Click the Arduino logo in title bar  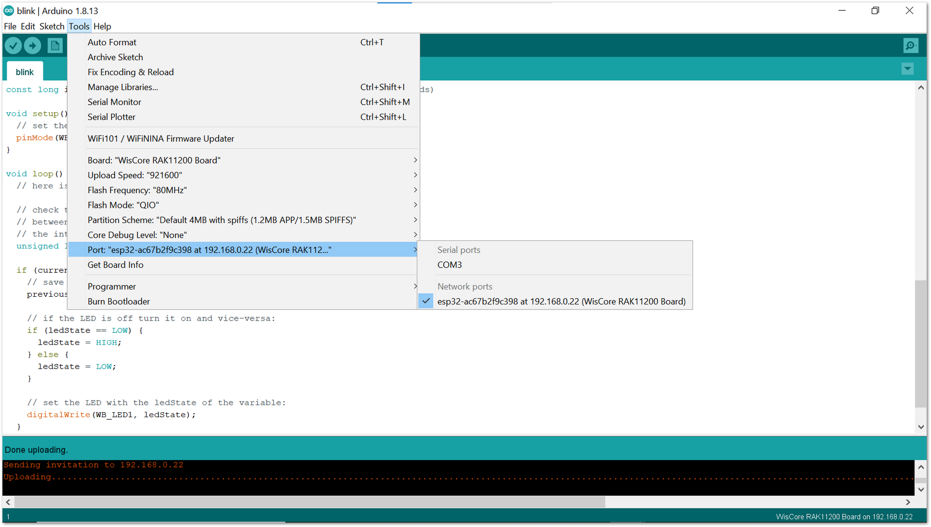(x=9, y=11)
